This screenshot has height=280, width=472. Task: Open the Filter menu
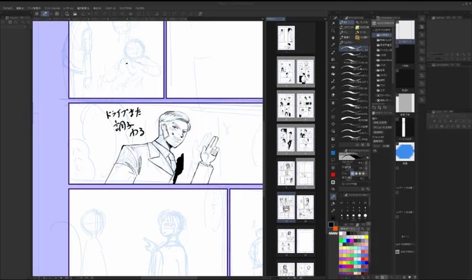click(110, 8)
